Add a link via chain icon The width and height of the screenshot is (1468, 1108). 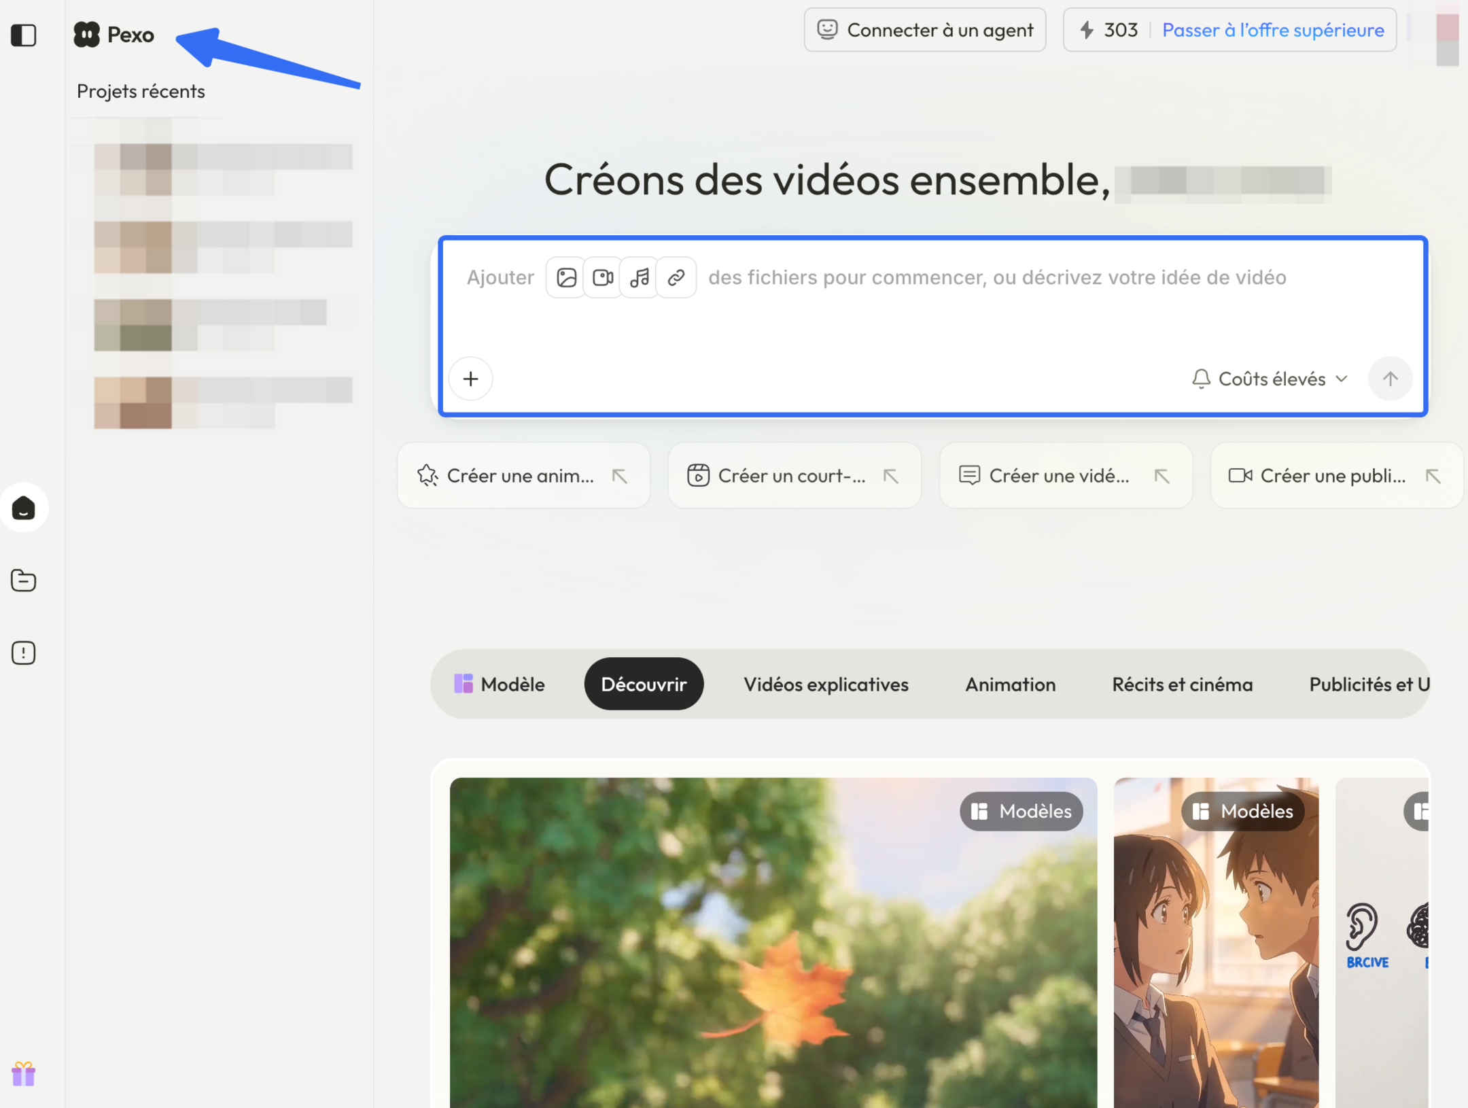coord(676,277)
